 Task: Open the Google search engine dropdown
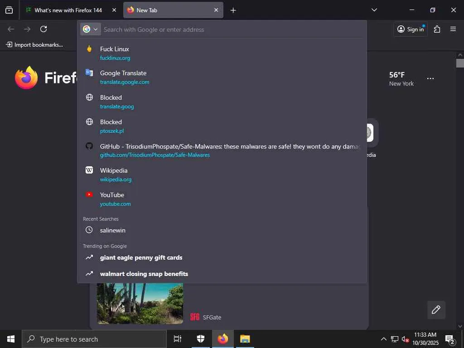(91, 29)
